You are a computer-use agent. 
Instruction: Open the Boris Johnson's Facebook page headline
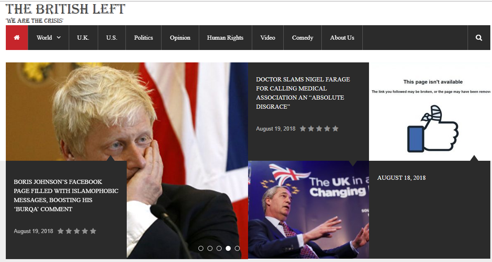pos(66,195)
